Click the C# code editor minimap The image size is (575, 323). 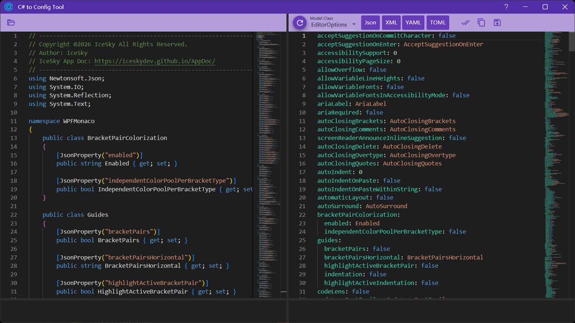tap(268, 164)
